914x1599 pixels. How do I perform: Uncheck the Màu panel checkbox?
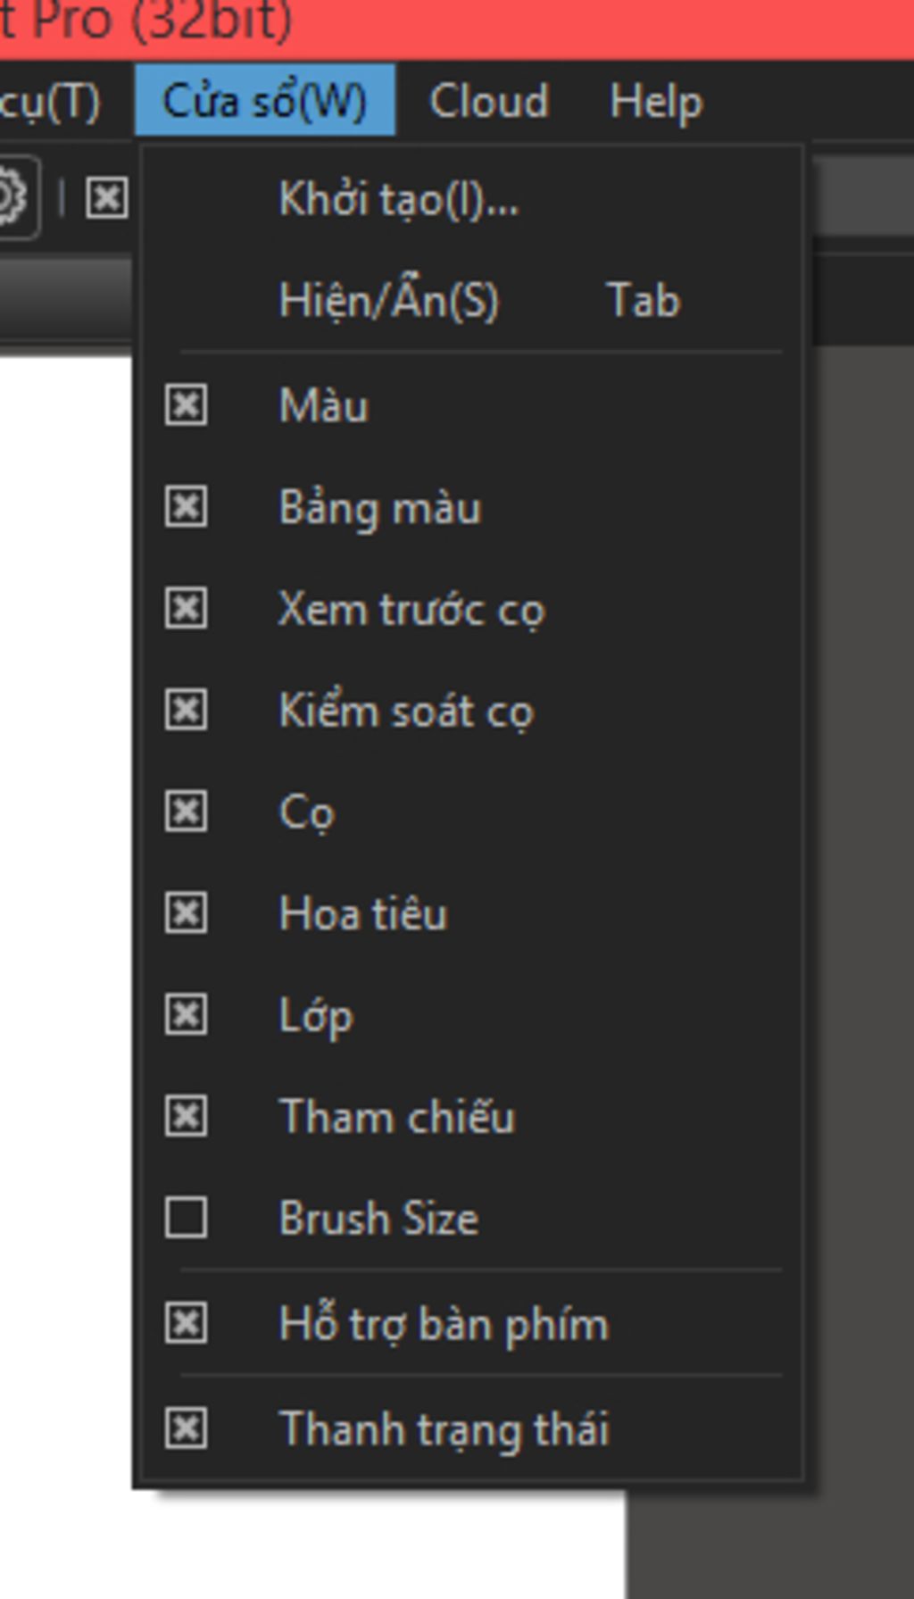click(x=186, y=405)
